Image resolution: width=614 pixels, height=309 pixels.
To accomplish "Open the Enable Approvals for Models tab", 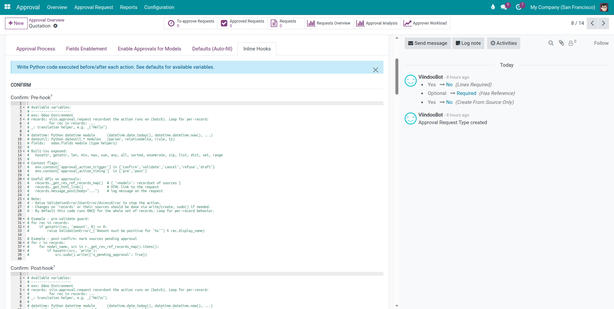I will click(x=149, y=48).
